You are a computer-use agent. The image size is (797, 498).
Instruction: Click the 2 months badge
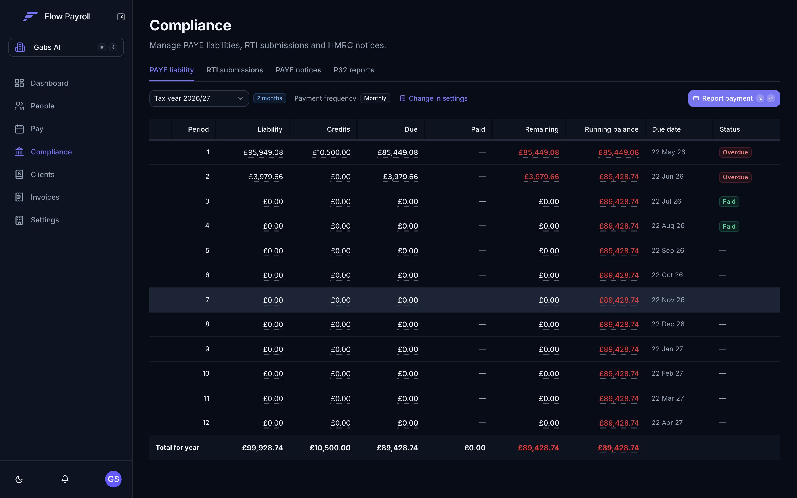point(269,98)
